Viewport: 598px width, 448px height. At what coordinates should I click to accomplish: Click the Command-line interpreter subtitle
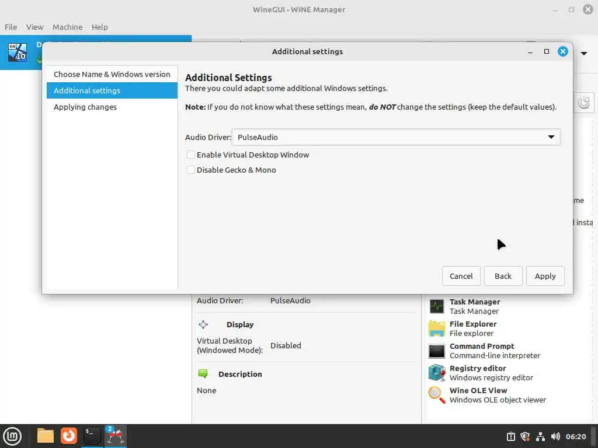[x=495, y=355]
